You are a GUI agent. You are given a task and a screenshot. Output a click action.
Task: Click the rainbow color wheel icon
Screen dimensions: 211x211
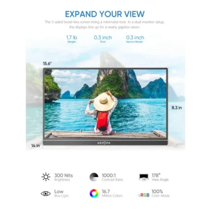click(94, 193)
